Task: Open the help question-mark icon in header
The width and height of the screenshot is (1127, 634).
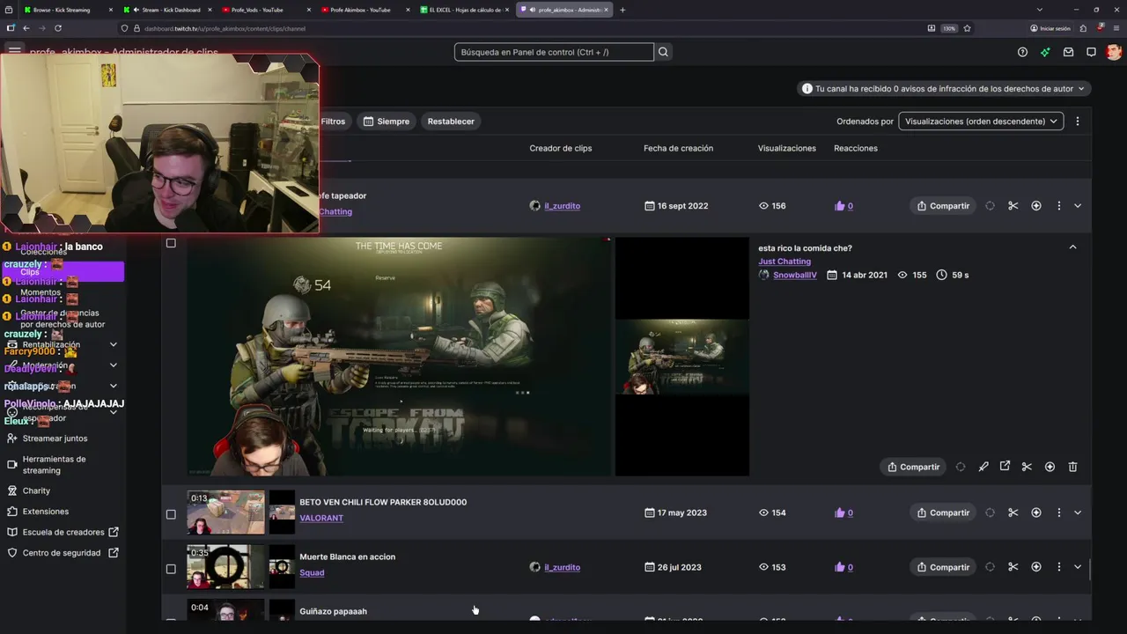Action: pyautogui.click(x=1022, y=52)
